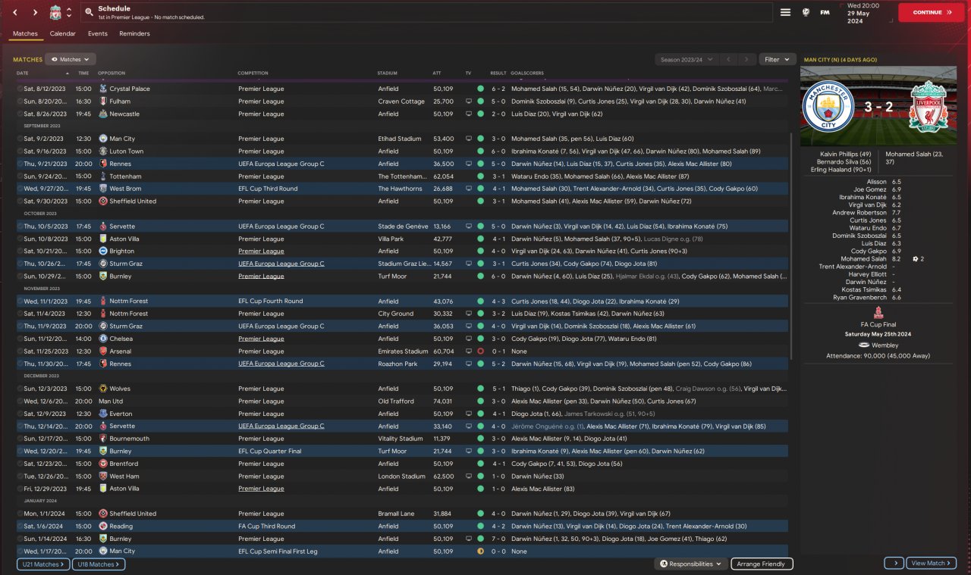Toggle the check circle on the Brentford row
The image size is (971, 575).
click(x=20, y=464)
